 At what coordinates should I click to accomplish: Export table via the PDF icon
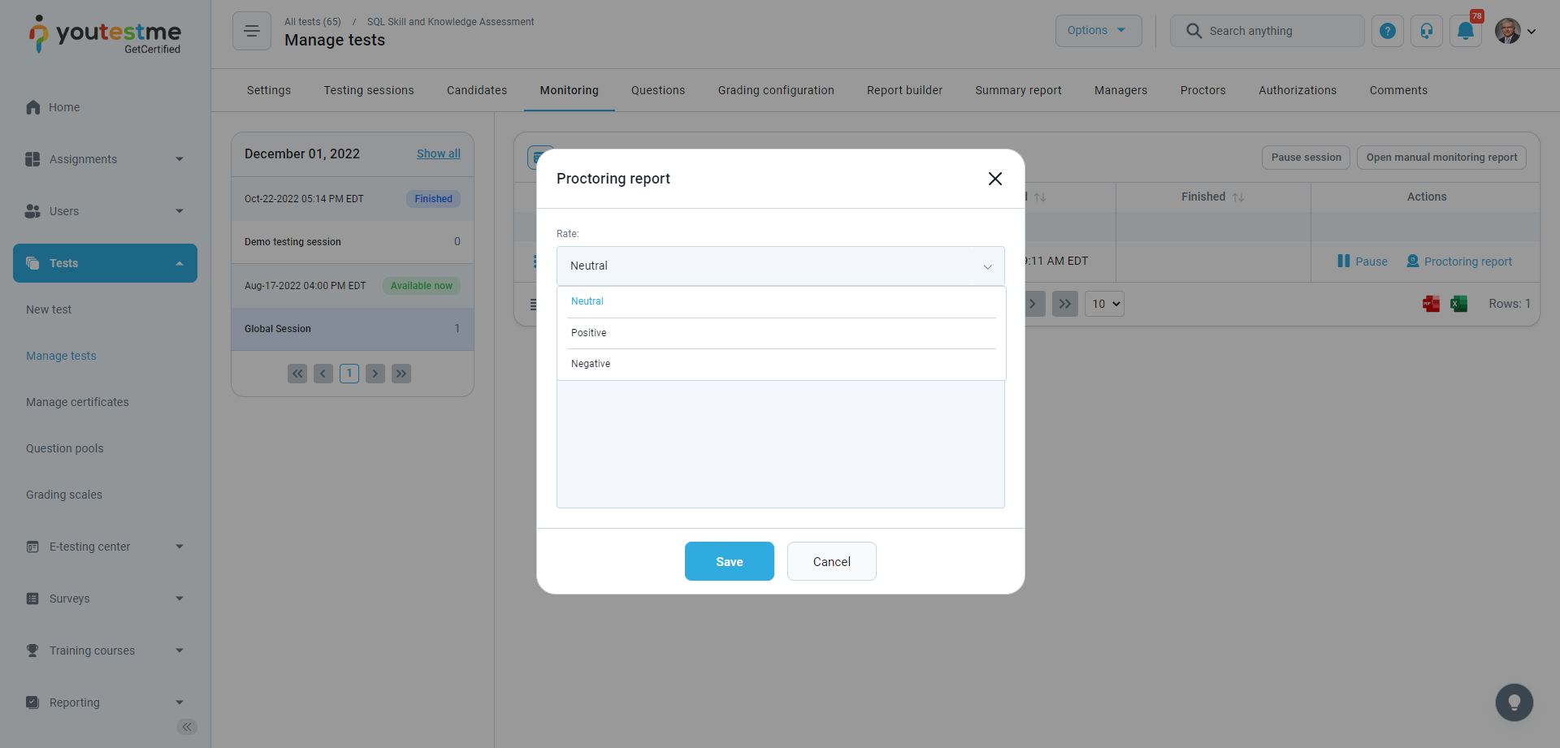pos(1431,304)
